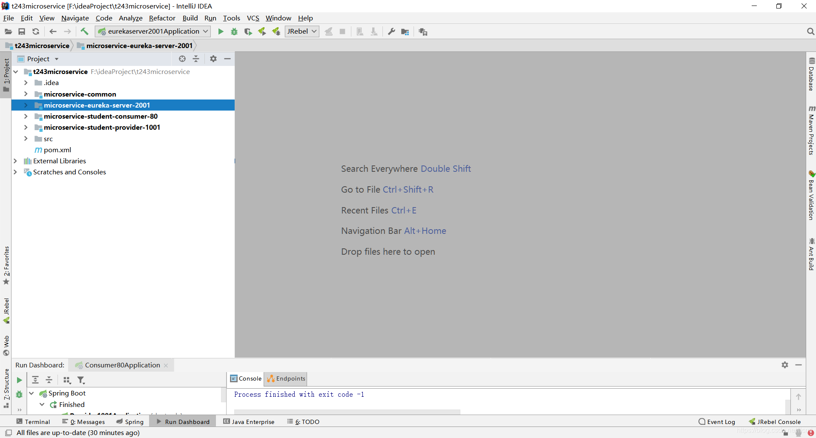Switch to the Endpoints tab
The image size is (816, 438).
[286, 378]
